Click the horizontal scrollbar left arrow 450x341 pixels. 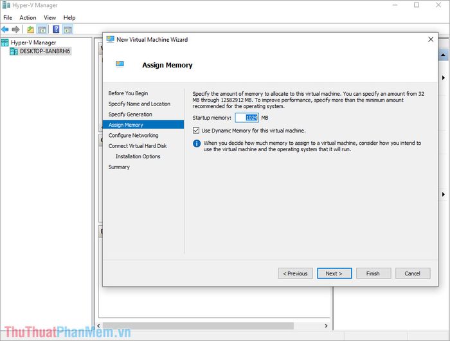point(99,326)
